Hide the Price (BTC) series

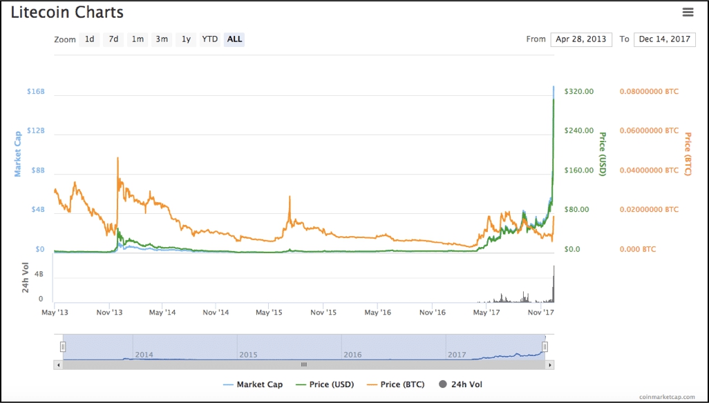[396, 384]
